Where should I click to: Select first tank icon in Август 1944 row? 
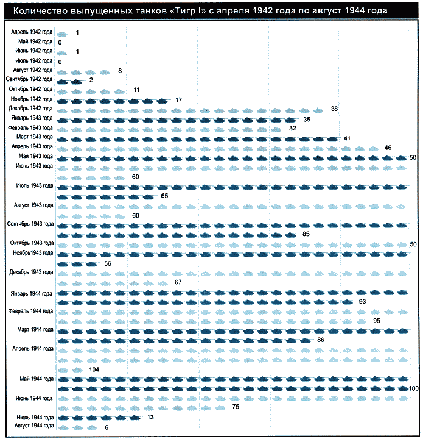point(62,428)
